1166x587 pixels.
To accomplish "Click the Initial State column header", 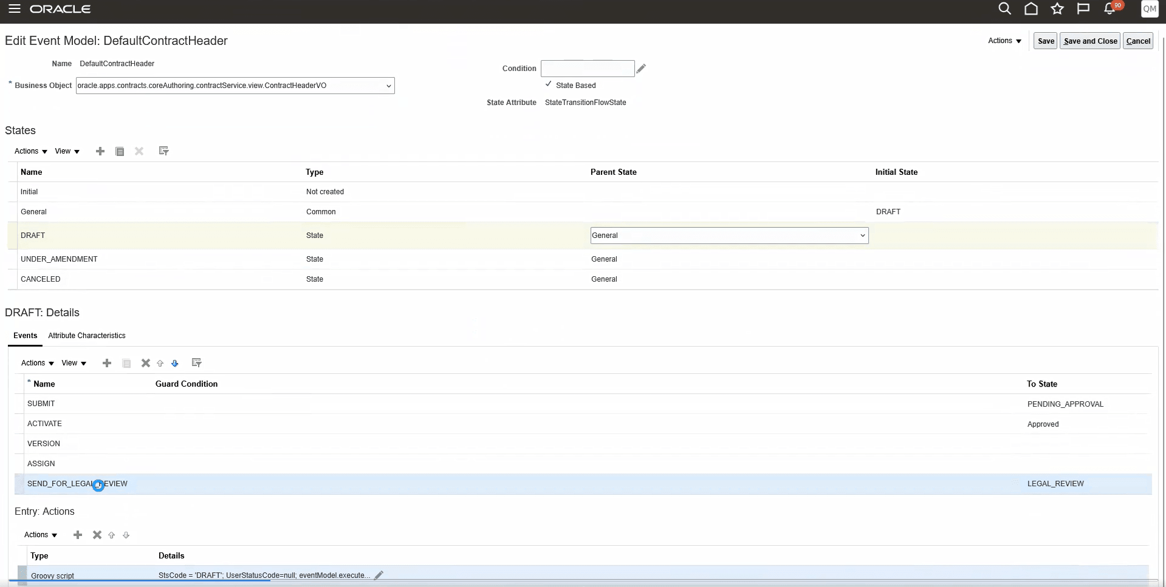I will pos(896,172).
